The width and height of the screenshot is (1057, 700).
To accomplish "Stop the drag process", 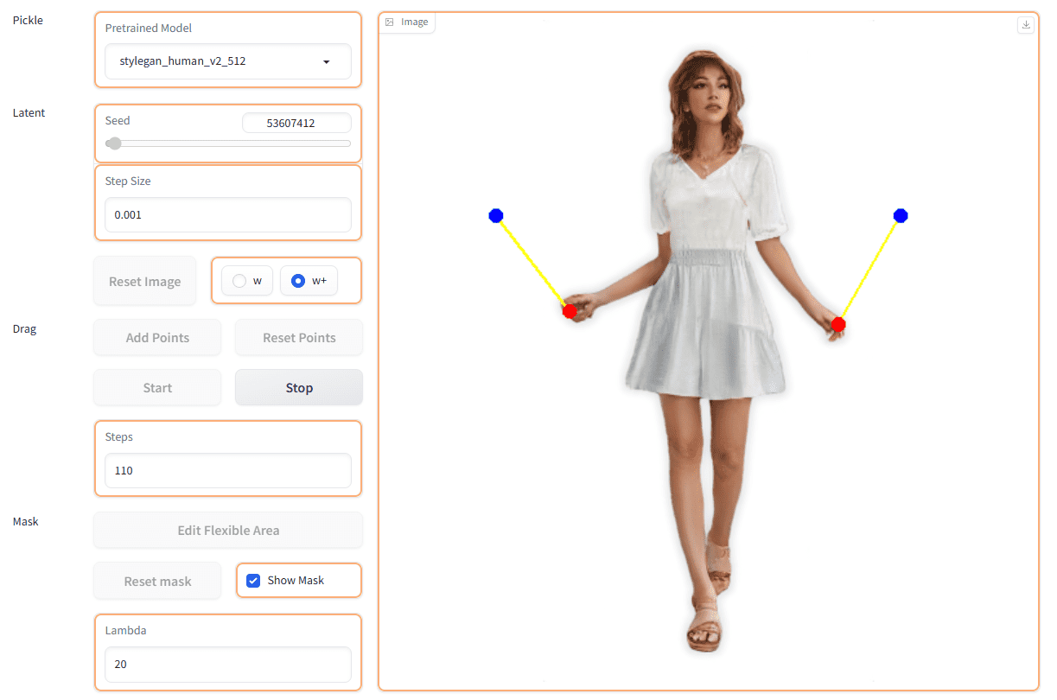I will click(299, 388).
